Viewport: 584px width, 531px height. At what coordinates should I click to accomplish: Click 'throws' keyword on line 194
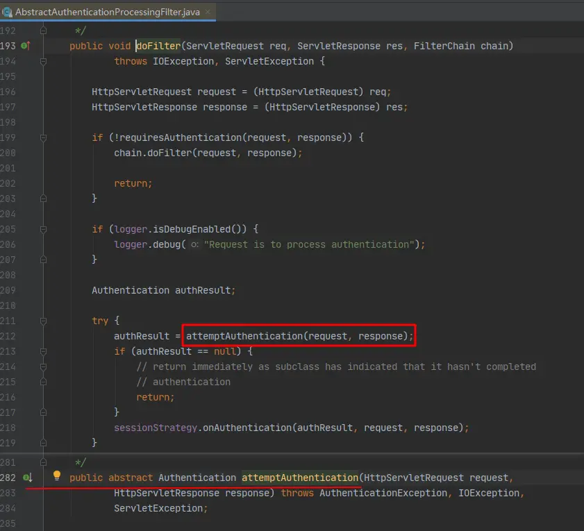[131, 61]
